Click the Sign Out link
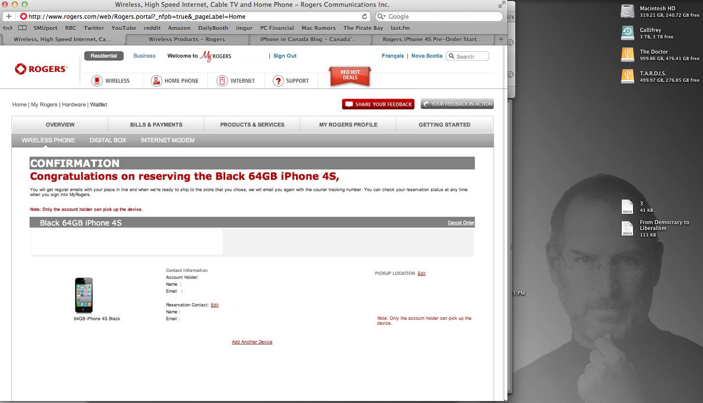The image size is (703, 403). point(285,56)
